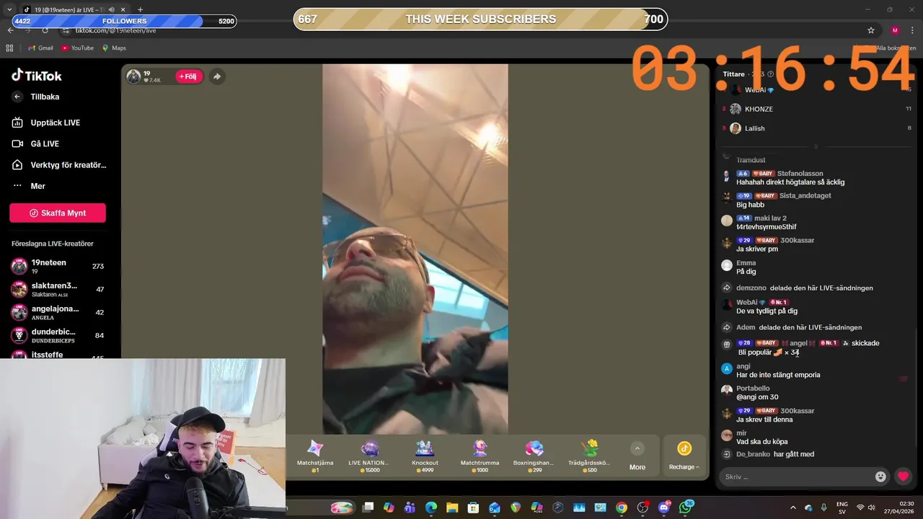Open Discord from the taskbar
The width and height of the screenshot is (923, 519).
point(664,507)
